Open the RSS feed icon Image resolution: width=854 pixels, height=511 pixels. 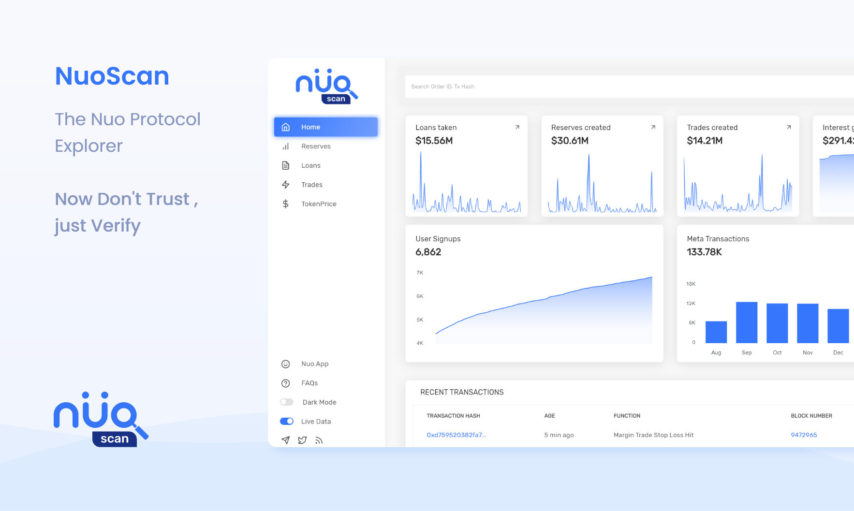[x=319, y=440]
